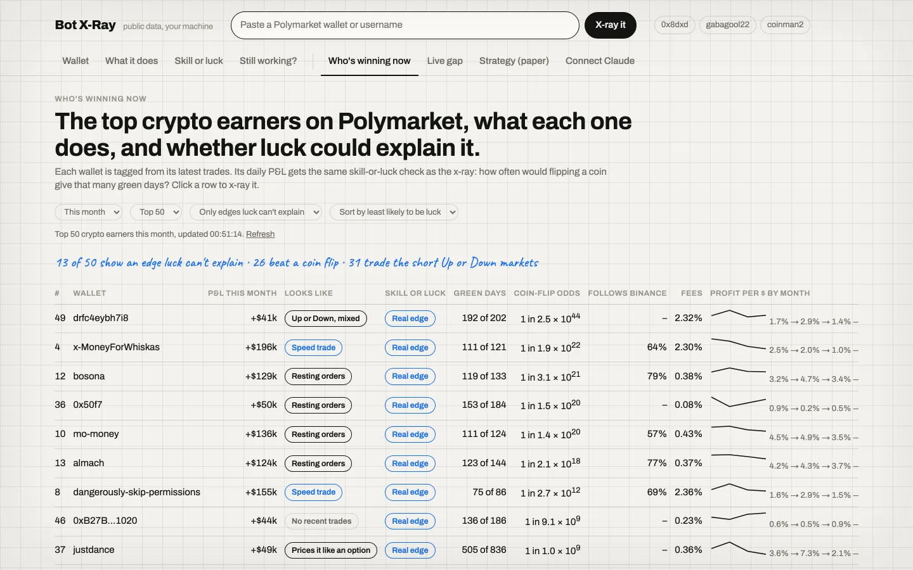Open the Strategy (paper) tab
The width and height of the screenshot is (913, 570).
pyautogui.click(x=514, y=61)
